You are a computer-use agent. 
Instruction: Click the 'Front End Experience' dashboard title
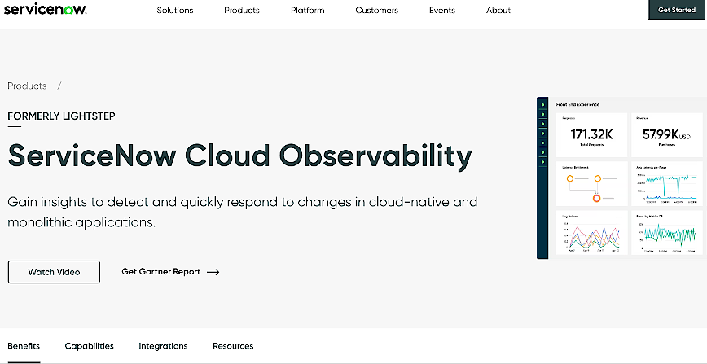coord(577,105)
